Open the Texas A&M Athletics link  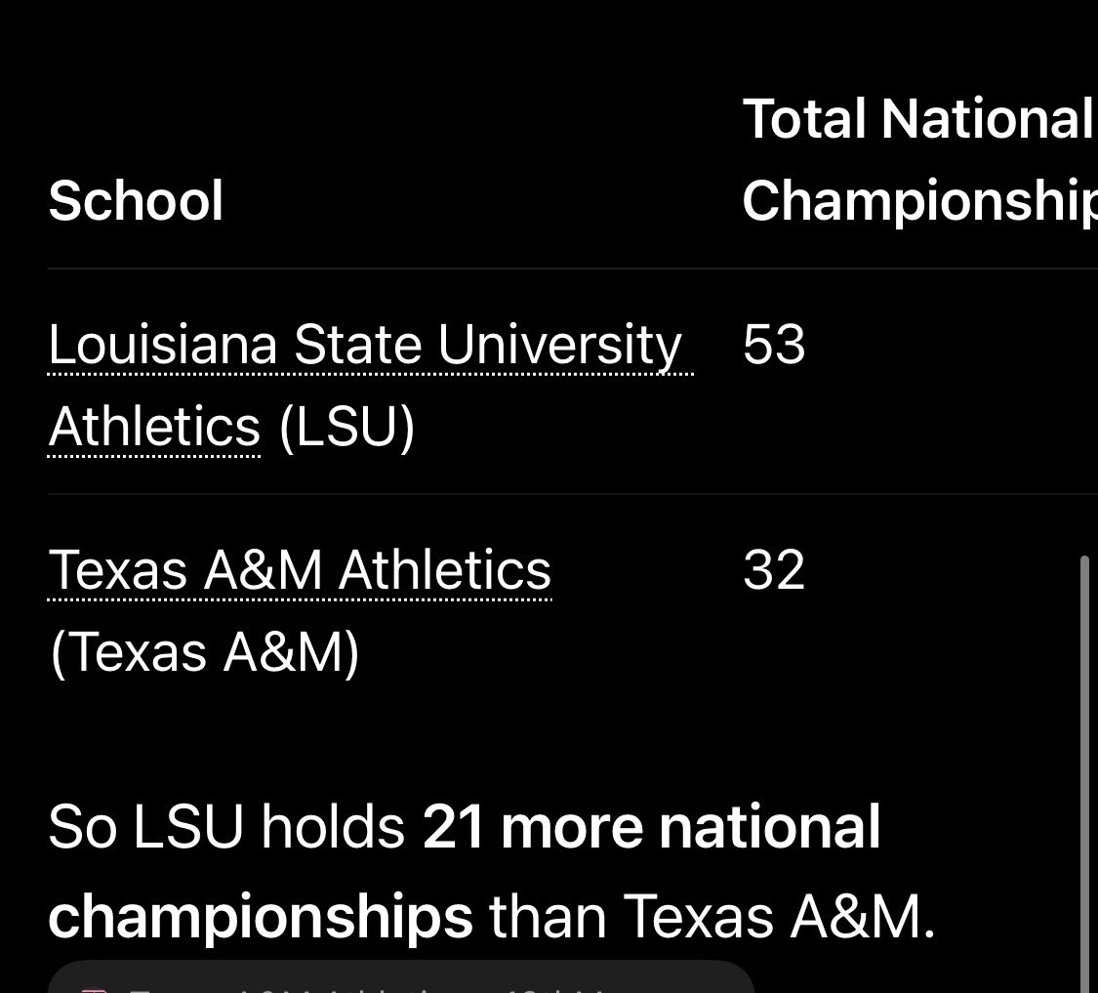(x=300, y=570)
